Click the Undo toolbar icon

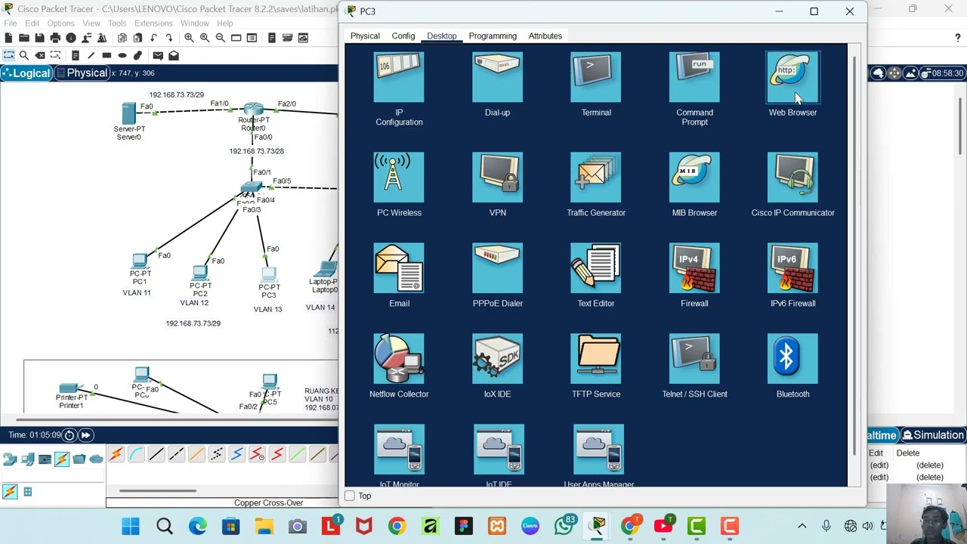[153, 38]
